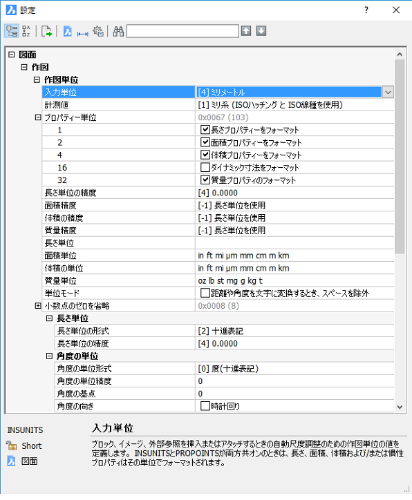Jump to dimension settings icon
The height and width of the screenshot is (500, 412).
pos(83,33)
